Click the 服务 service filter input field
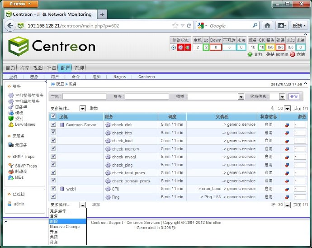The height and width of the screenshot is (248, 312). 147,96
